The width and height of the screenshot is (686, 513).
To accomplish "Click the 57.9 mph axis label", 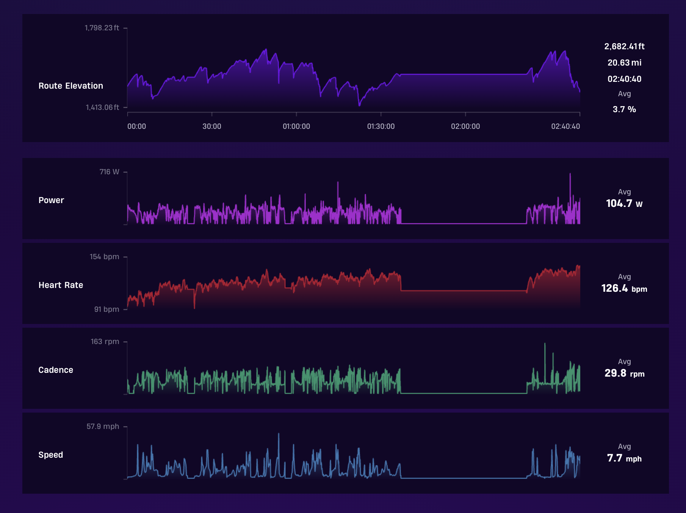I will [x=103, y=426].
